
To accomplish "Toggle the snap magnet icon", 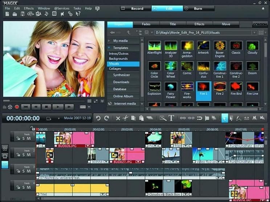I will point(199,118).
